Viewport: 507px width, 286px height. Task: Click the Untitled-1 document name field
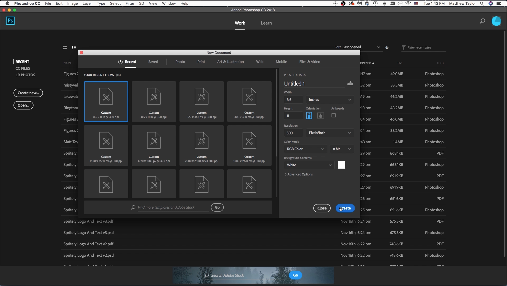pyautogui.click(x=314, y=84)
